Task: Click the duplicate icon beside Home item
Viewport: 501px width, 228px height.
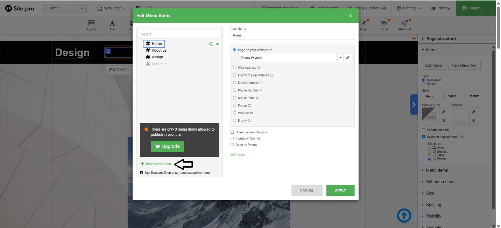Action: (x=211, y=44)
